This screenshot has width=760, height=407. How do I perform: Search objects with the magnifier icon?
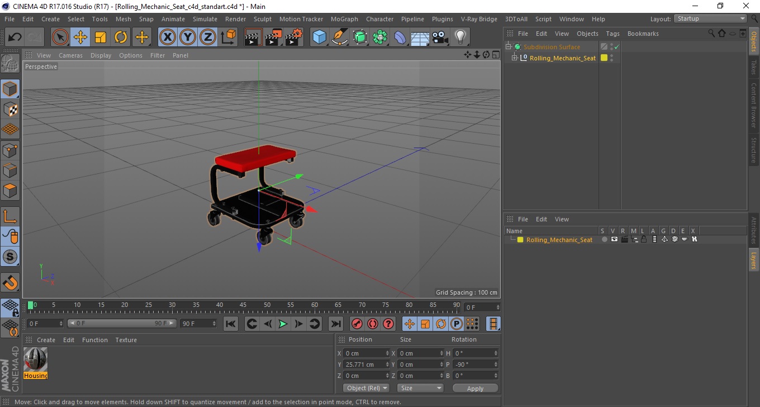click(x=711, y=34)
